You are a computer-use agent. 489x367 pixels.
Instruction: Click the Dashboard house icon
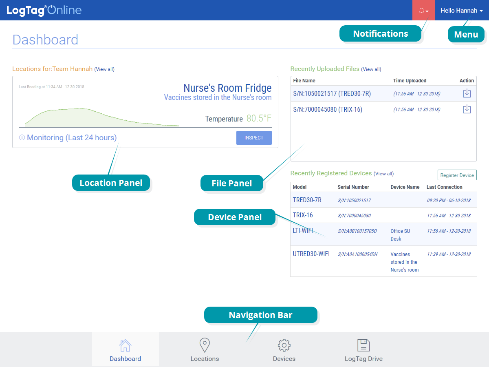(125, 345)
